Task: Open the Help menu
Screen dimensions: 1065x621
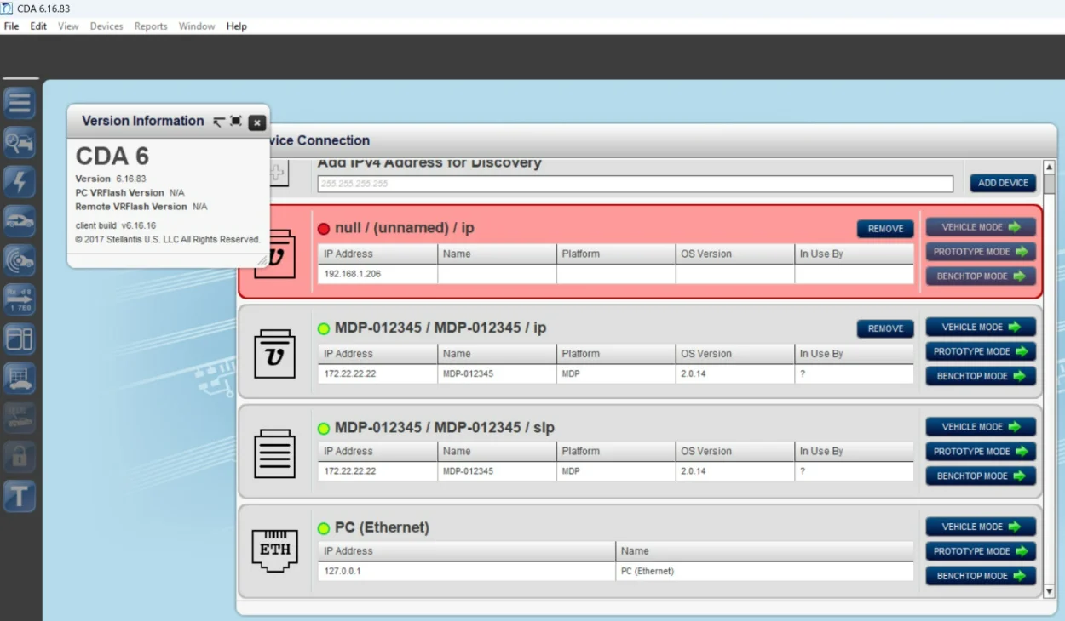Action: pos(237,26)
